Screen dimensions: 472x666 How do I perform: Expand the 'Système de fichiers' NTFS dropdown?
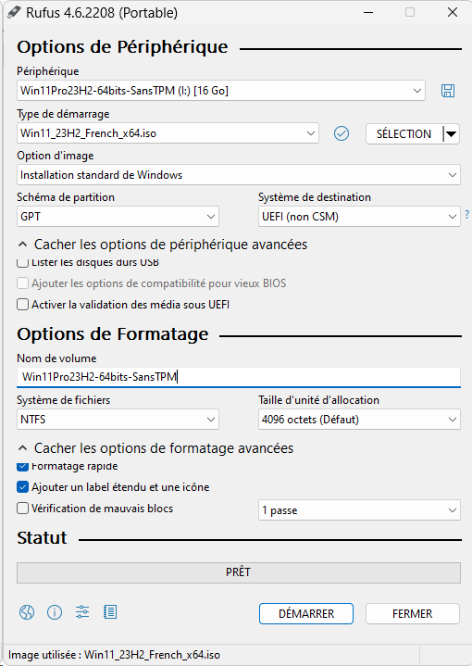pos(118,420)
